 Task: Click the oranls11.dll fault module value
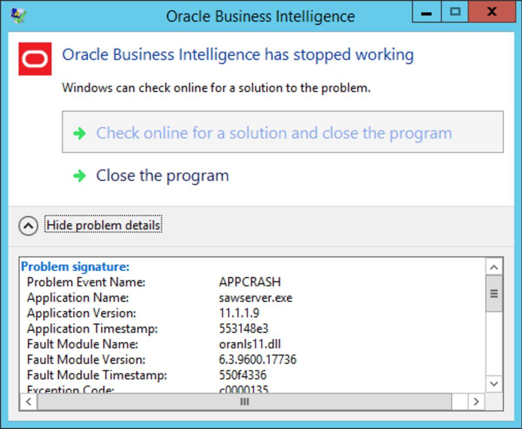(250, 344)
